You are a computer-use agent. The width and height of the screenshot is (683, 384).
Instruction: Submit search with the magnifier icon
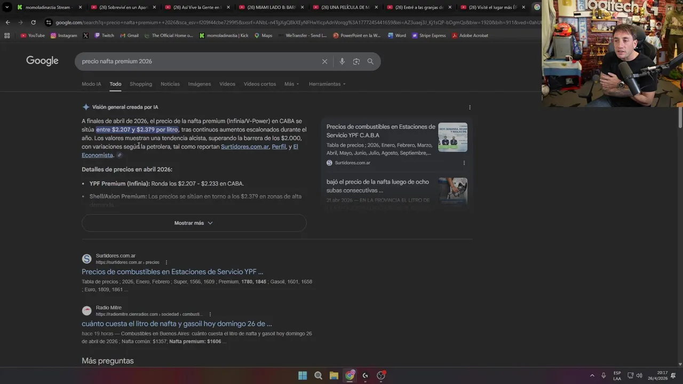click(x=370, y=61)
